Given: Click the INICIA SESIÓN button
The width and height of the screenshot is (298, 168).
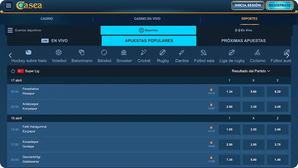Looking at the screenshot, I should 248,5.
